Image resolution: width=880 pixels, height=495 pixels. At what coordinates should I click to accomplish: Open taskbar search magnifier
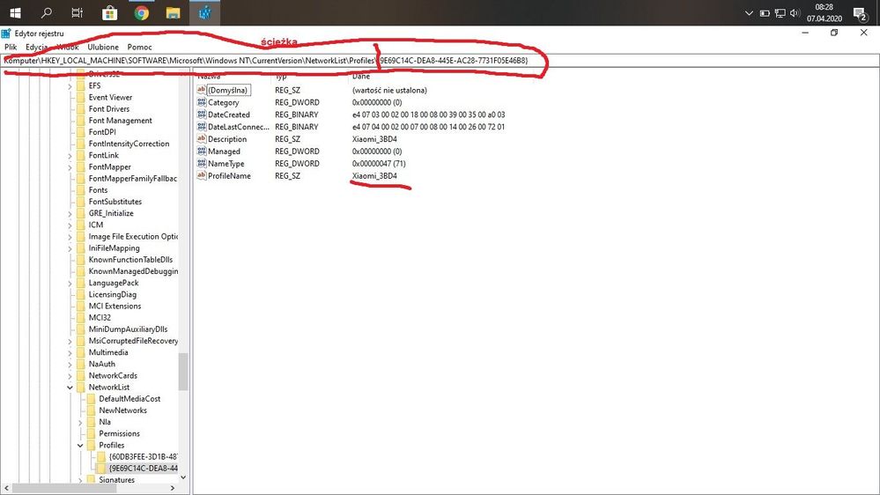[47, 12]
